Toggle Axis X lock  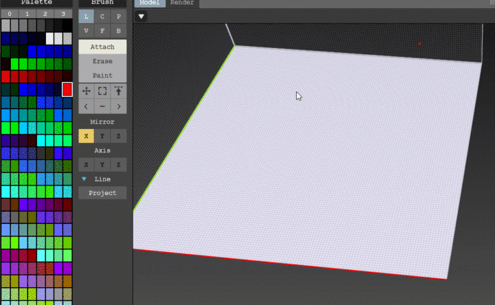pos(86,165)
